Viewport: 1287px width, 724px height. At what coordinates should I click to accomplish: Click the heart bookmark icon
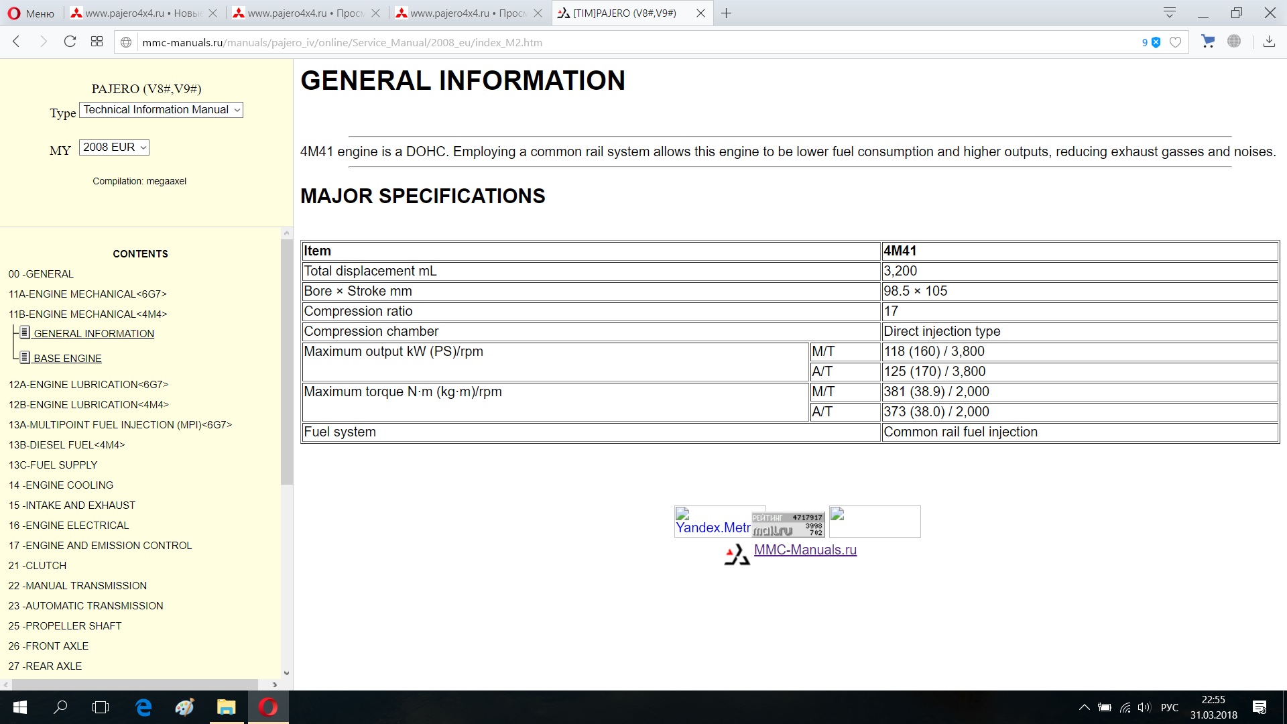[1175, 42]
